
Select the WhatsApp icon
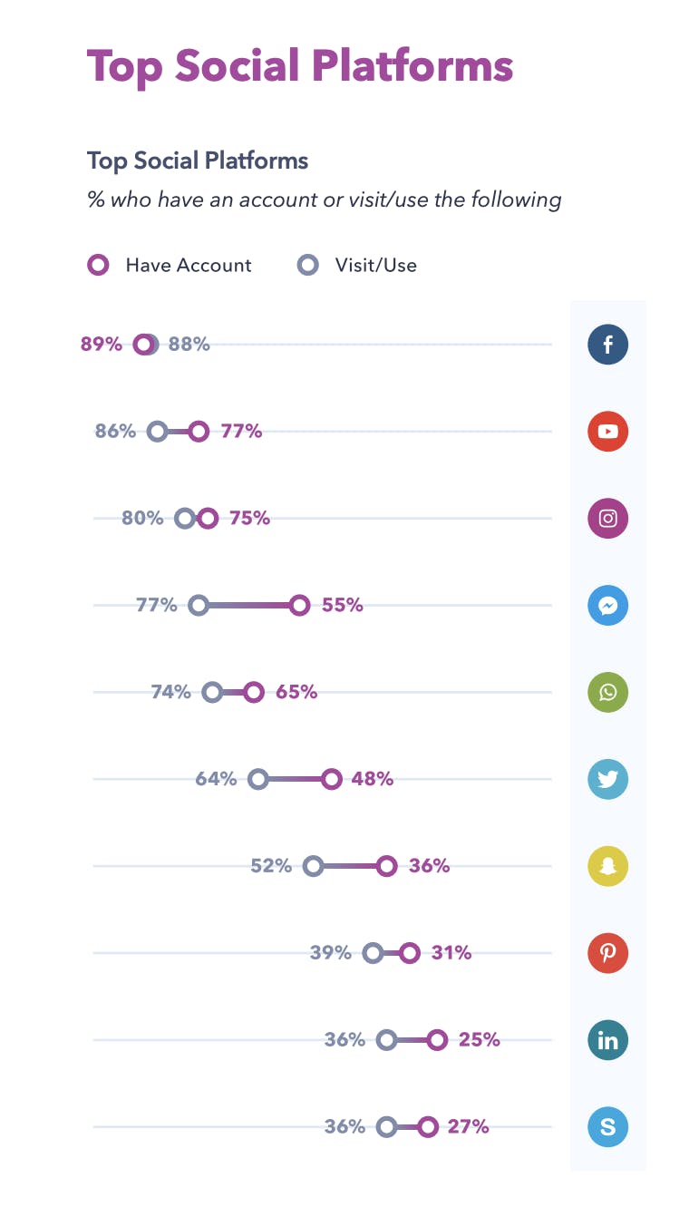coord(607,693)
